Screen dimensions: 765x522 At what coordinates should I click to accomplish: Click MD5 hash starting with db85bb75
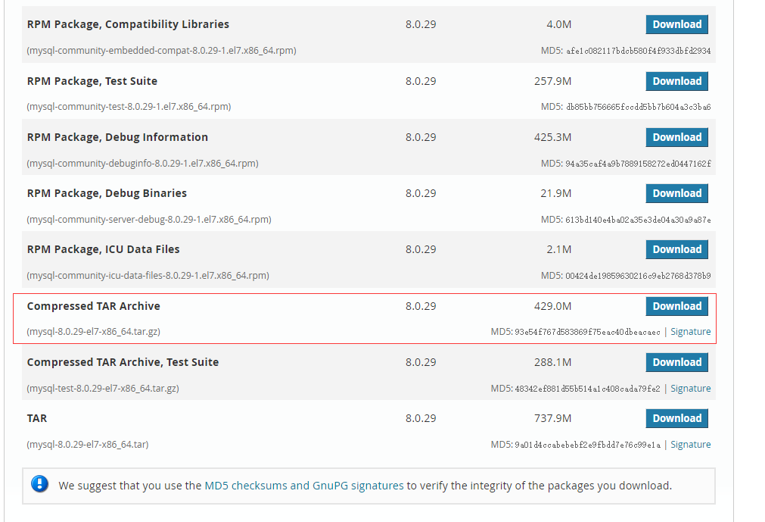click(x=638, y=107)
